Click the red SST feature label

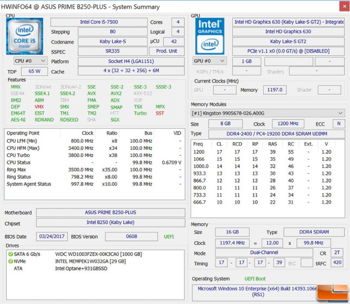160,113
